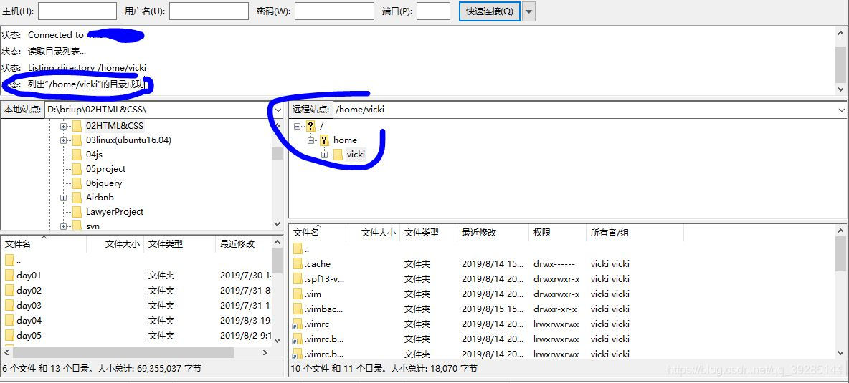The height and width of the screenshot is (383, 849).
Task: Select the .cache row name
Action: click(317, 264)
